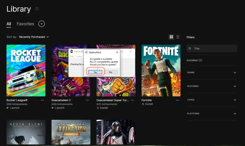The width and height of the screenshot is (245, 146).
Task: Open Guacamelee! 2 three-dot options
Action: (x=87, y=100)
